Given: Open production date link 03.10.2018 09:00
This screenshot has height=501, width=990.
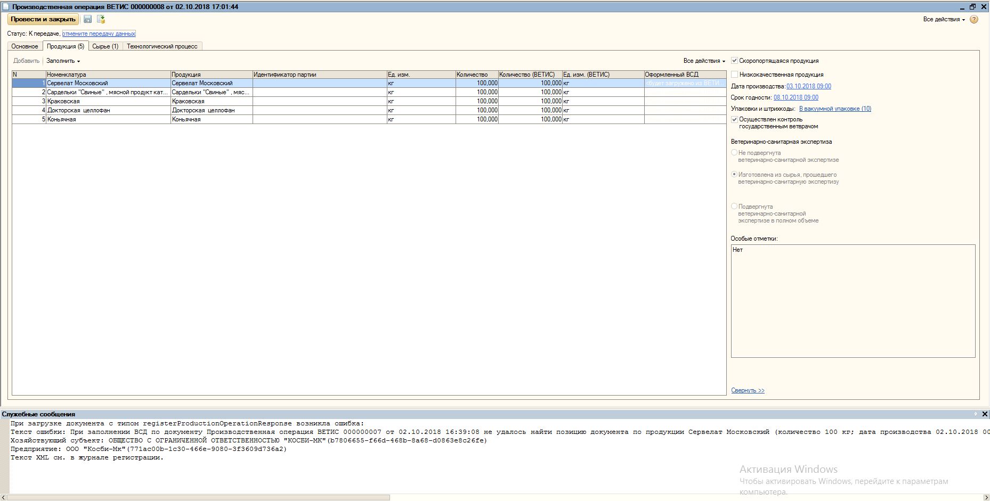Looking at the screenshot, I should (x=808, y=86).
